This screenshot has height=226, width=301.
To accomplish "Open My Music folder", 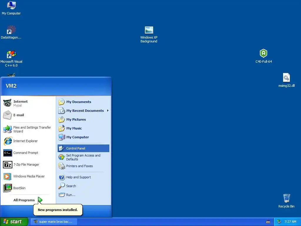I will click(83, 128).
